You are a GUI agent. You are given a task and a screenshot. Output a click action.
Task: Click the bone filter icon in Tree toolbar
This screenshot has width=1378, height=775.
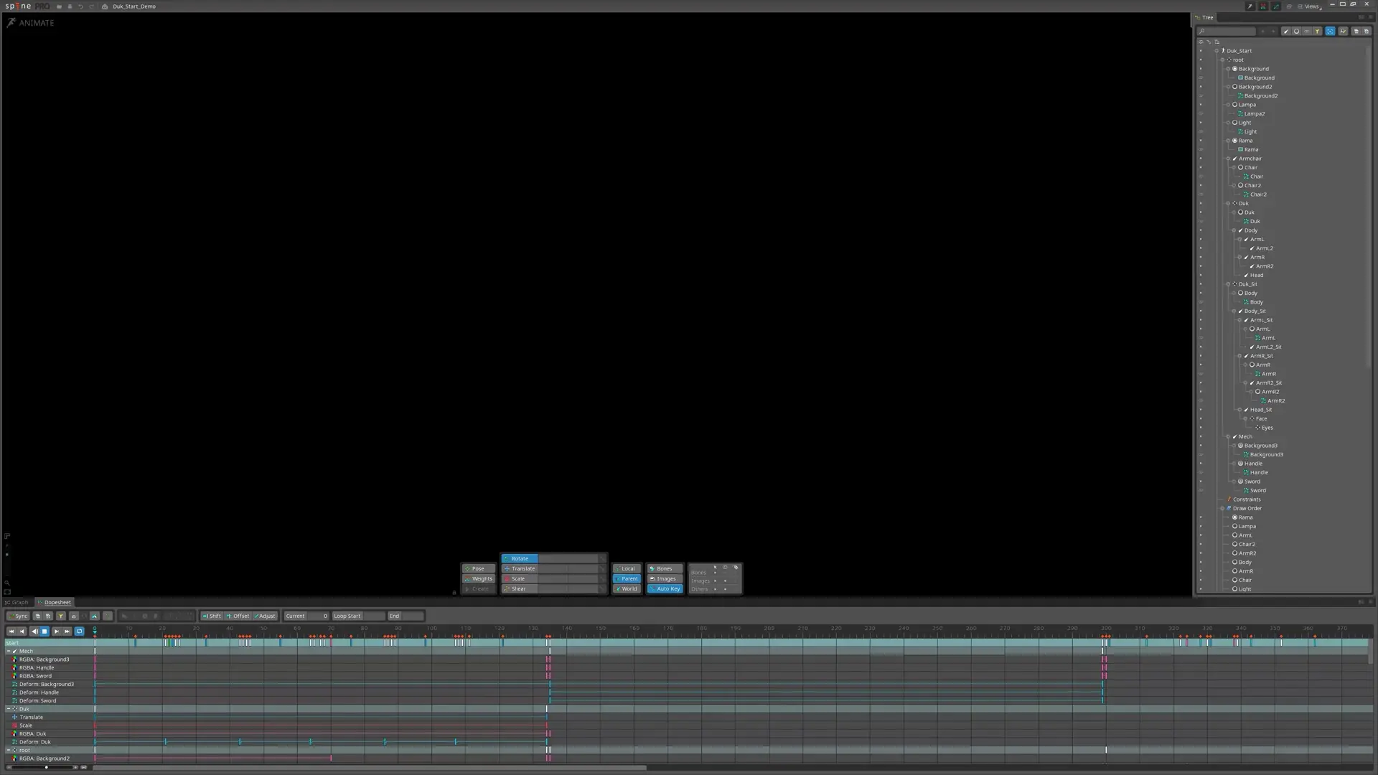point(1286,32)
